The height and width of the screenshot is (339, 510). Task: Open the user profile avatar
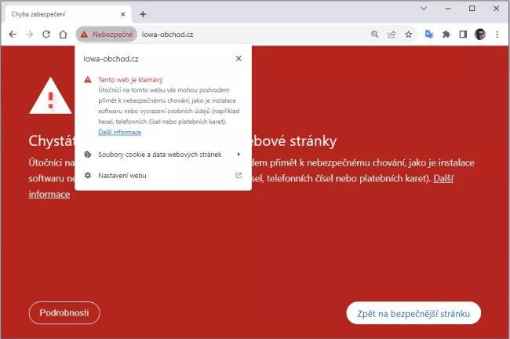[480, 35]
